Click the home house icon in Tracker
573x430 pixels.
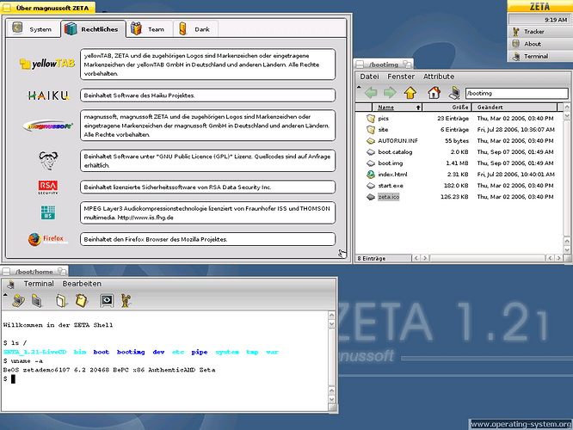point(434,92)
